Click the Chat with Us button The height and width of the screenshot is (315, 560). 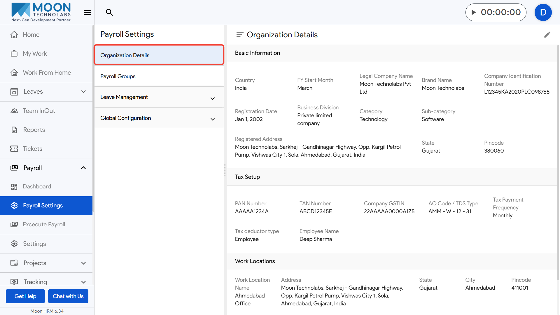[x=68, y=296]
